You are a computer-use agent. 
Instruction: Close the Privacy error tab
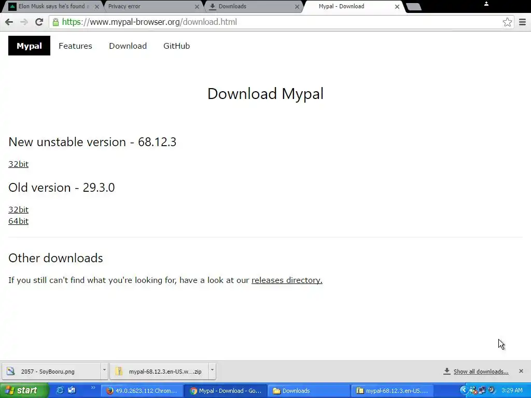197,7
